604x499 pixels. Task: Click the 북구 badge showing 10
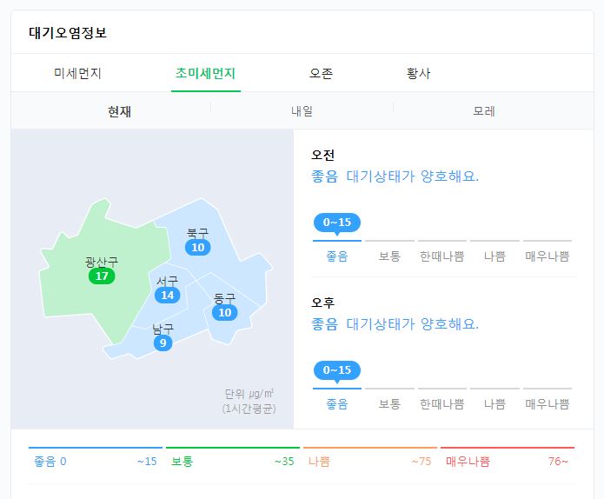pyautogui.click(x=197, y=248)
